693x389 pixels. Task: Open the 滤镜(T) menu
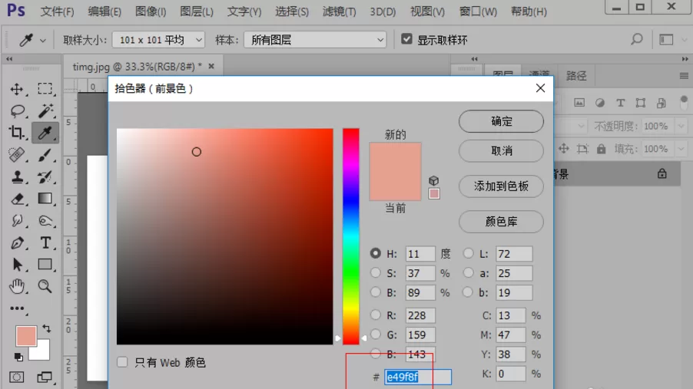339,12
